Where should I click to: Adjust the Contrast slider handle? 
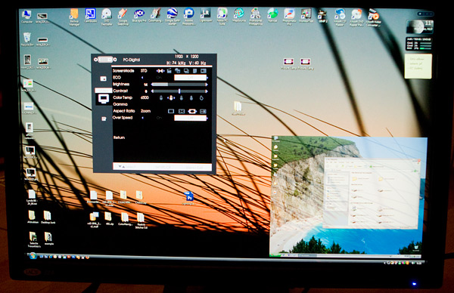click(179, 91)
